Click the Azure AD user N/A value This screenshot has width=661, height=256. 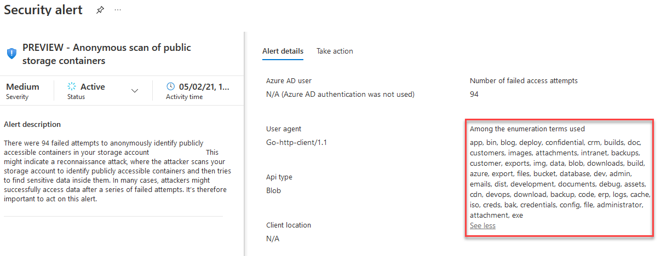click(340, 94)
